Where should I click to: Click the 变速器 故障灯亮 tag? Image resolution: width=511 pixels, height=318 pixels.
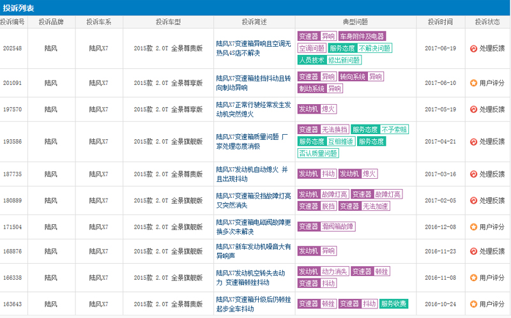[377, 194]
